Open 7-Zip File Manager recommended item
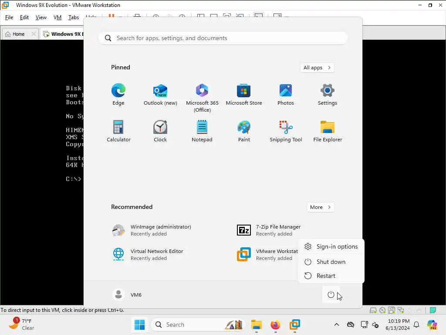446x335 pixels. point(269,230)
